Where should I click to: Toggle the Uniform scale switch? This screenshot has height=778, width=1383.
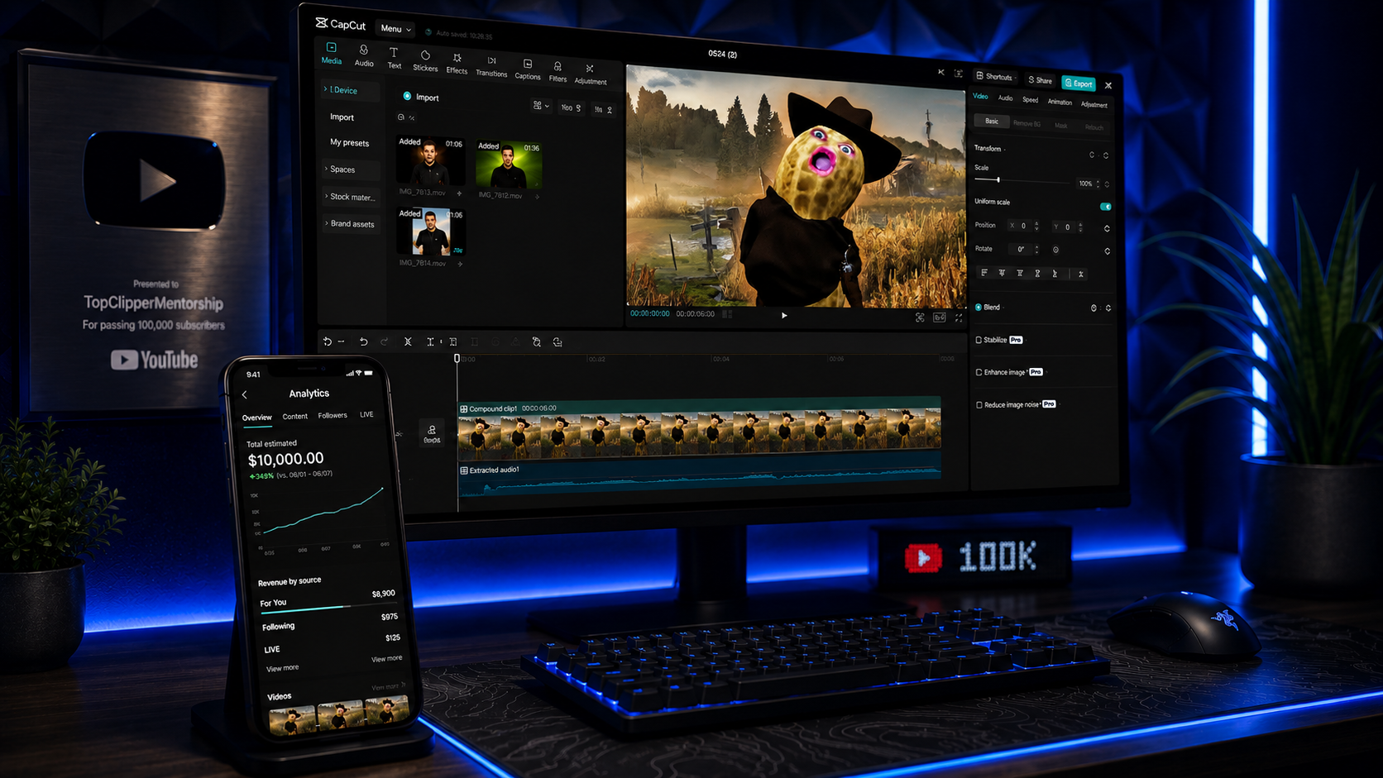click(x=1105, y=206)
